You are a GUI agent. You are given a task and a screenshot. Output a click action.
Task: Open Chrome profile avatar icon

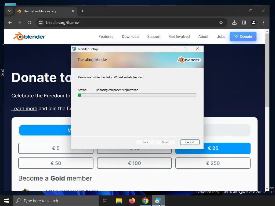click(254, 23)
